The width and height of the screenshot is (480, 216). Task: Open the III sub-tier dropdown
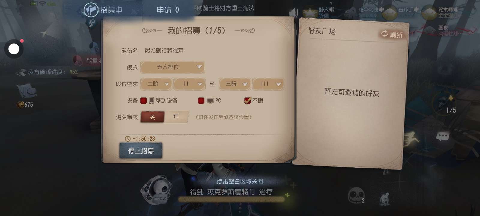click(x=268, y=84)
